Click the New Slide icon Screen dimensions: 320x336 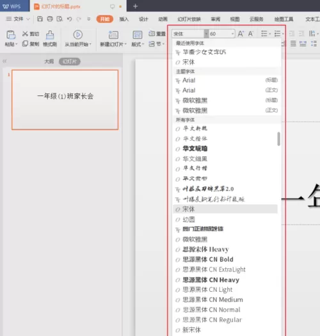tap(113, 35)
